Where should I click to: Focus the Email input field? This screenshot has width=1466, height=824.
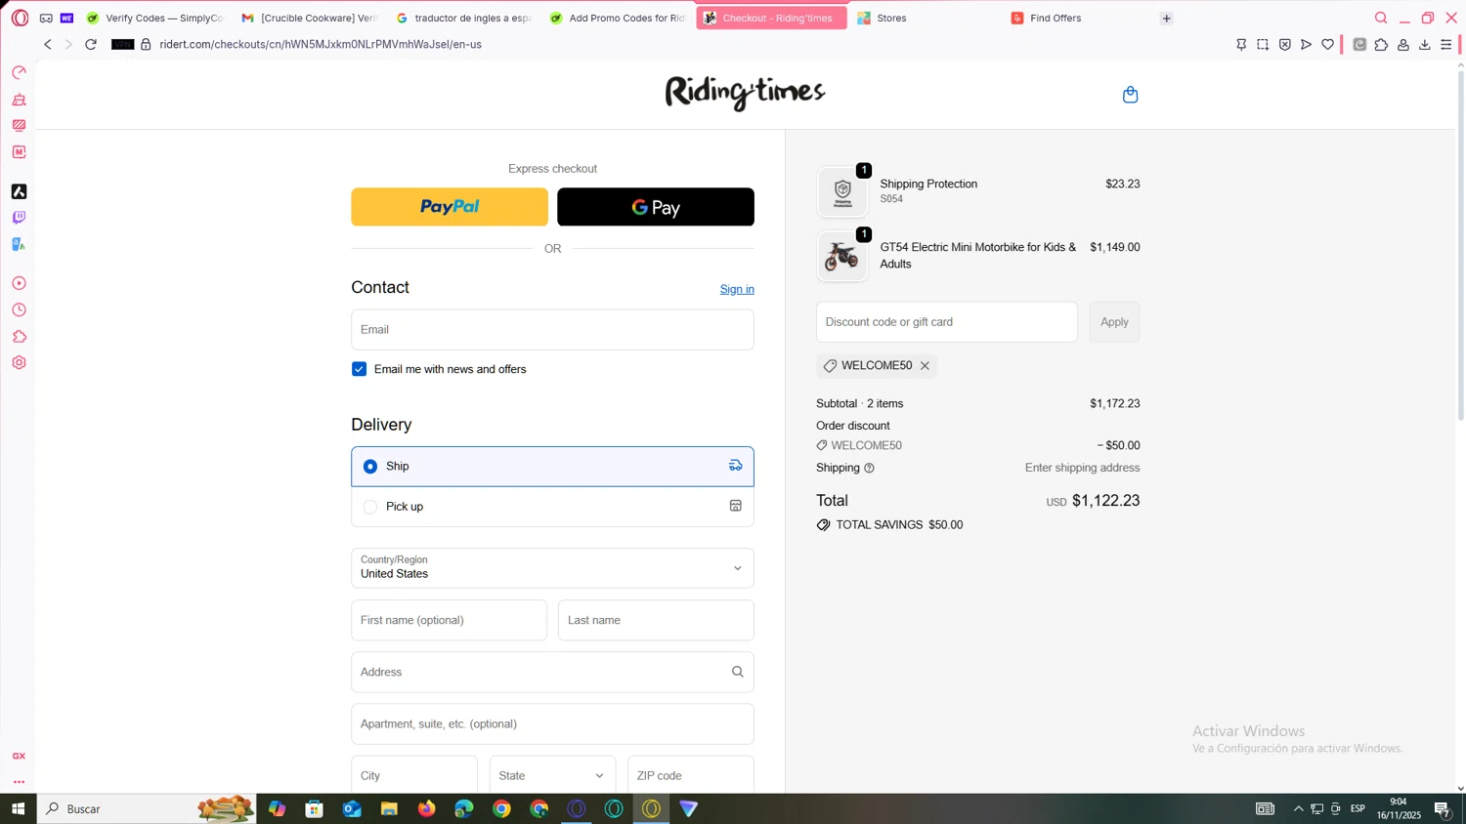tap(552, 330)
